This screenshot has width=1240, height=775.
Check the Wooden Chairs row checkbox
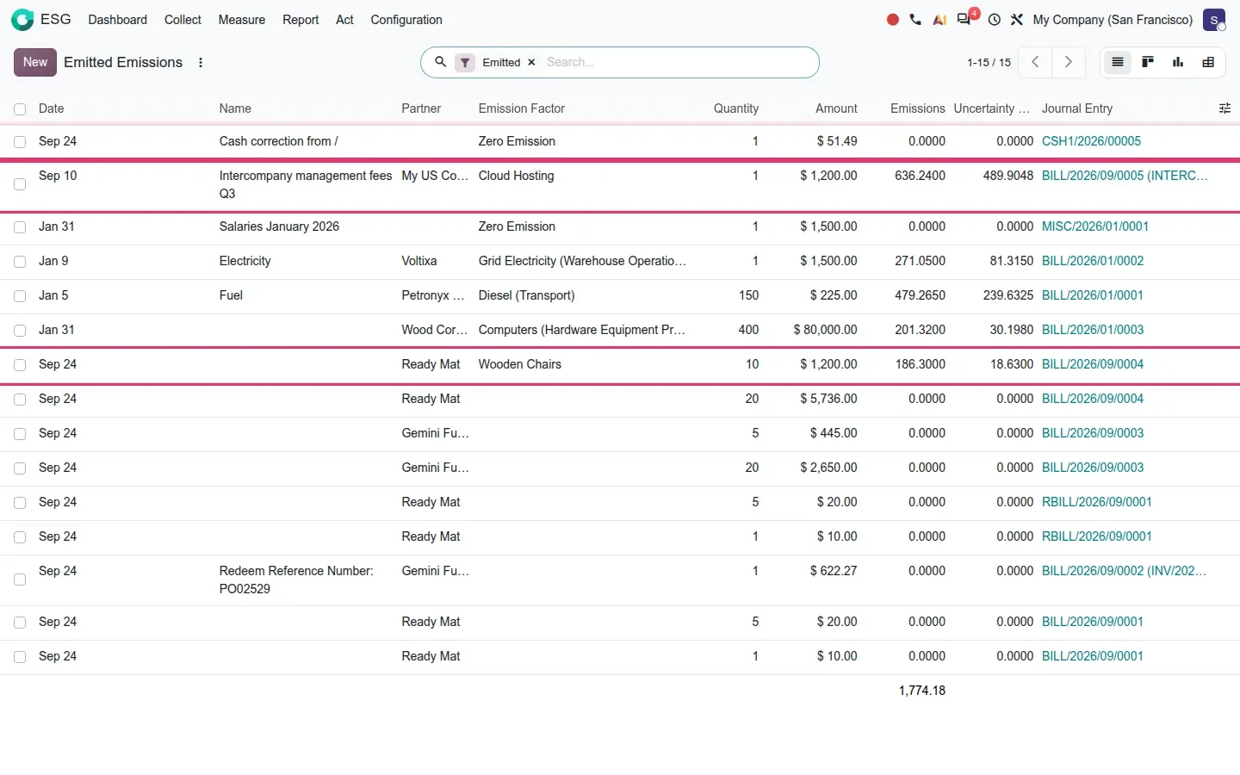(x=20, y=365)
